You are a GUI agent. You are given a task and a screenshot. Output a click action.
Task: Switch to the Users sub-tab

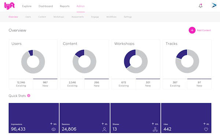(x=28, y=17)
